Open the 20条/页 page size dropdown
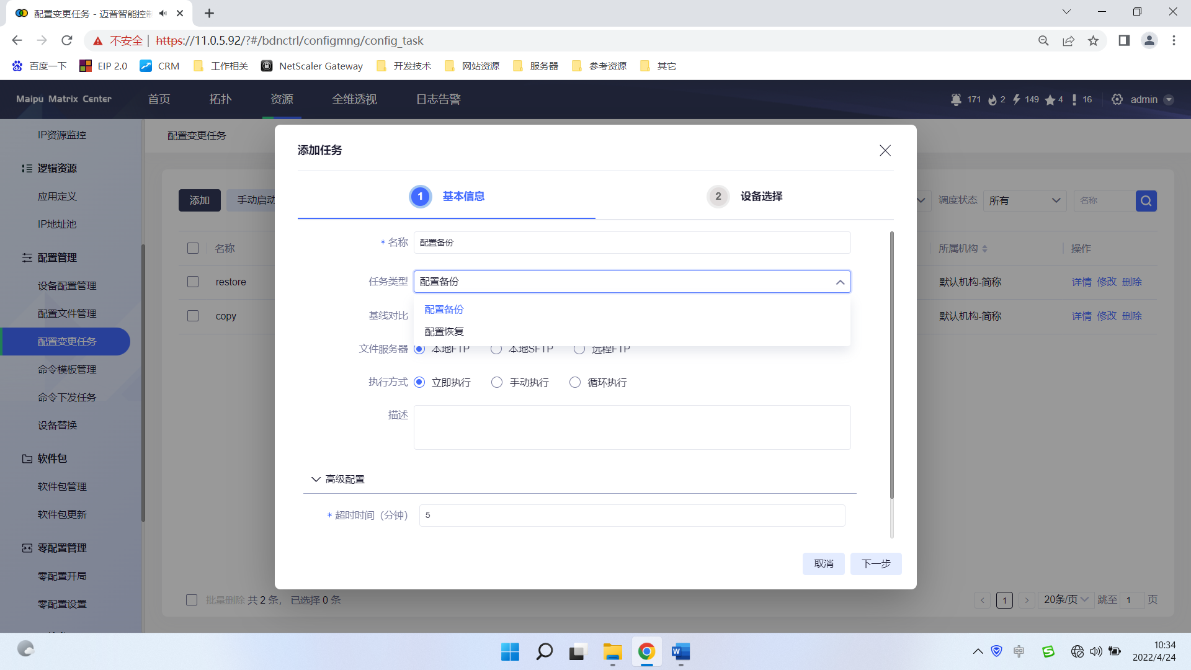The width and height of the screenshot is (1191, 670). (1066, 599)
